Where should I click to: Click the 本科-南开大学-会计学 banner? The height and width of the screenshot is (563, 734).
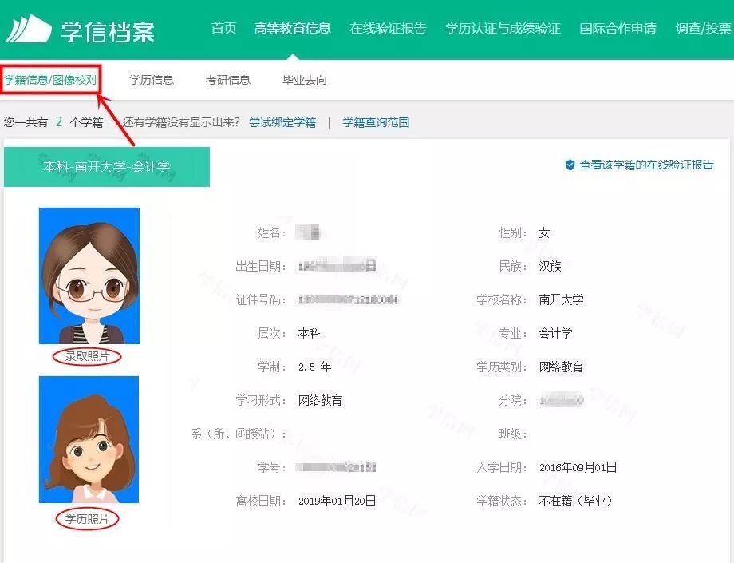coord(107,167)
